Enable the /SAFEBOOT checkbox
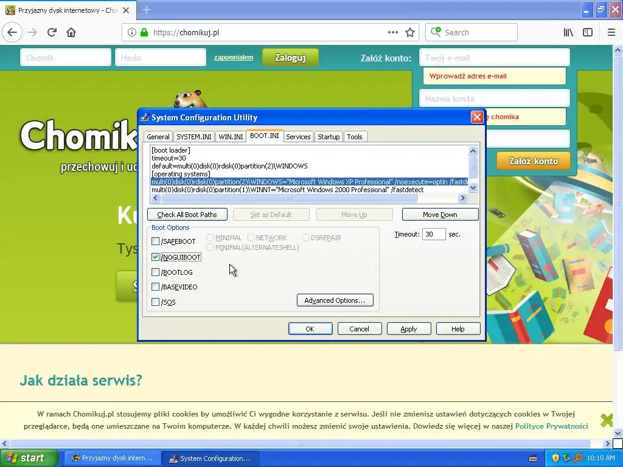The width and height of the screenshot is (623, 467). click(x=155, y=241)
